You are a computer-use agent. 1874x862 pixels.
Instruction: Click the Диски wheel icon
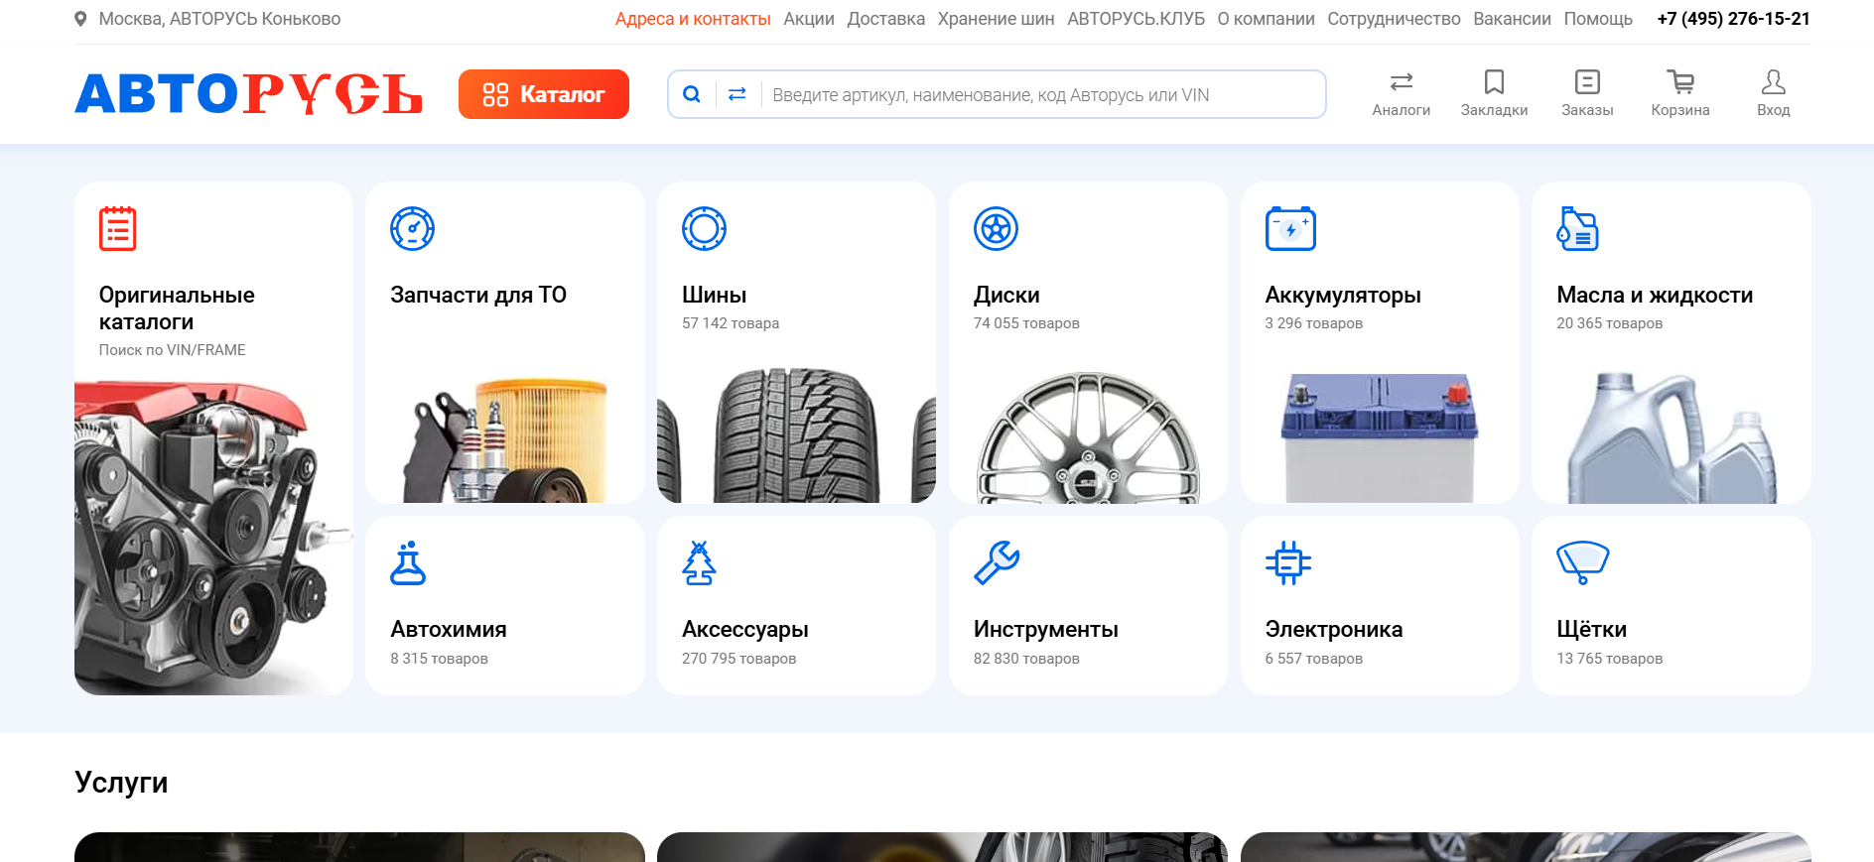(x=996, y=228)
